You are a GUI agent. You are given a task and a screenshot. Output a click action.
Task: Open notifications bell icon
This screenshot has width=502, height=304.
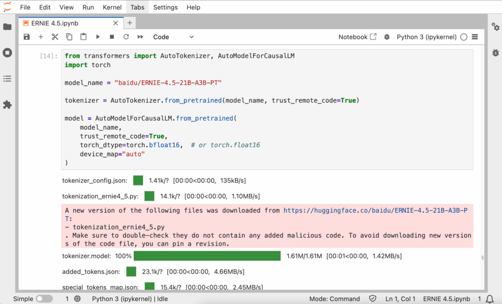click(x=490, y=299)
